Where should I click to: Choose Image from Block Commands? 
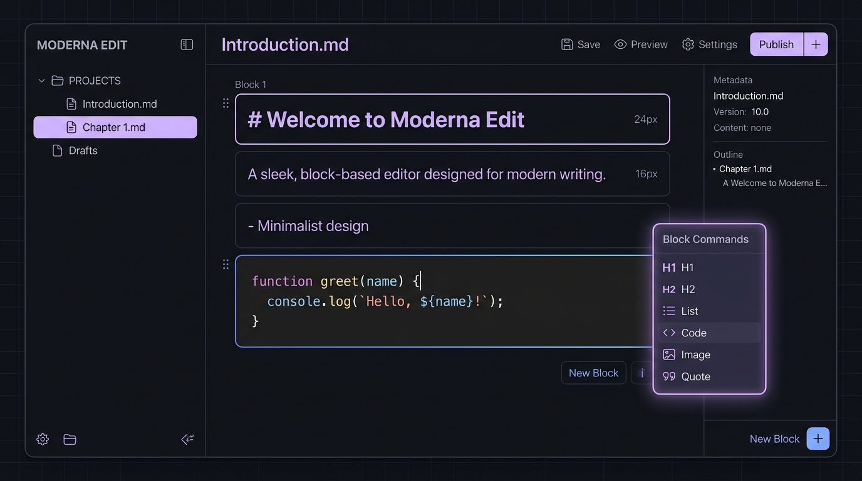coord(709,354)
